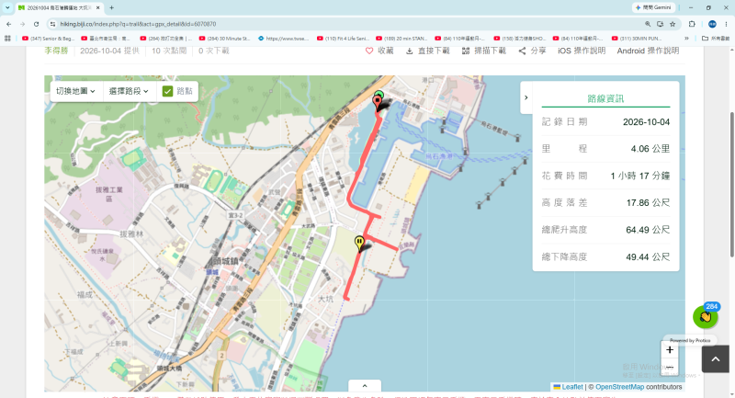Click the download icon next to 直接下載
735x398 pixels.
click(409, 51)
